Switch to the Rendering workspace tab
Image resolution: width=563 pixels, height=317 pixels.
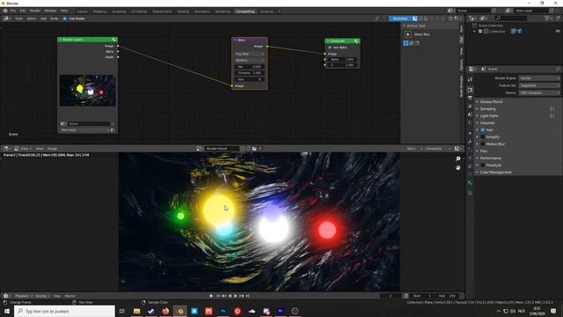[x=223, y=11]
